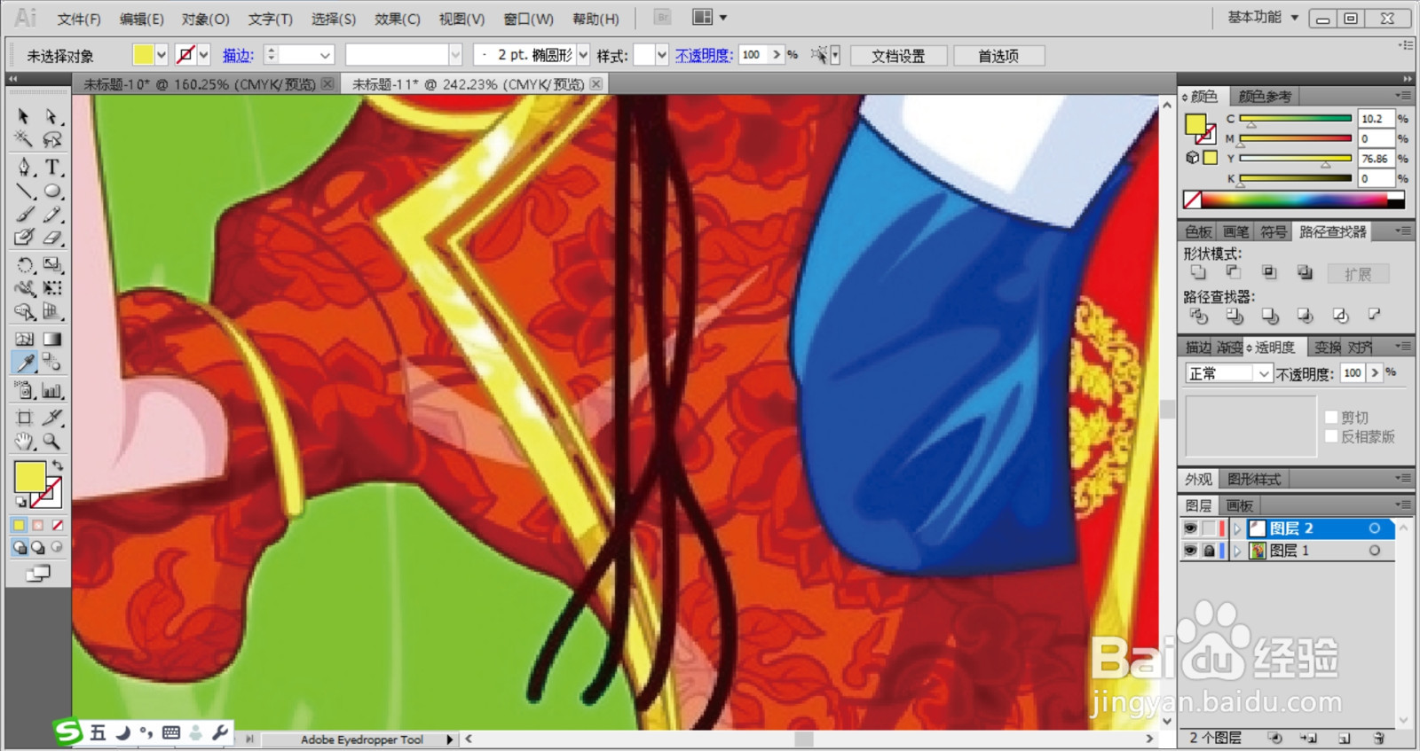The width and height of the screenshot is (1420, 751).
Task: Open 样式 style dropdown
Action: coord(661,55)
